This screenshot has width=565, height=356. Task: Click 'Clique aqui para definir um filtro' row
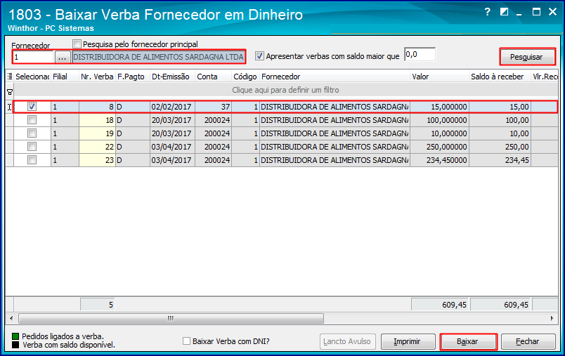(x=285, y=90)
